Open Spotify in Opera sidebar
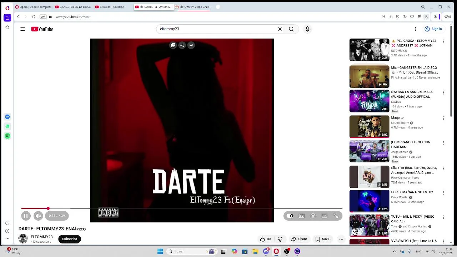This screenshot has width=457, height=257. pos(7,136)
